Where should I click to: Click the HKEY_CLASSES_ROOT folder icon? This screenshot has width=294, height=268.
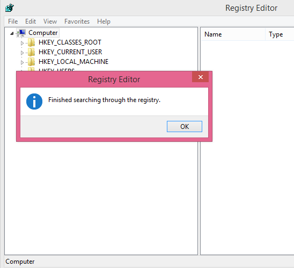[31, 42]
